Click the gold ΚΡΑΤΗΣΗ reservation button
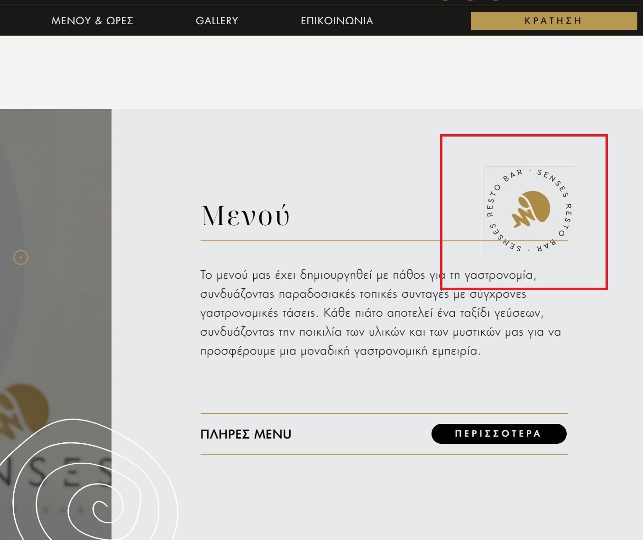 click(x=554, y=21)
